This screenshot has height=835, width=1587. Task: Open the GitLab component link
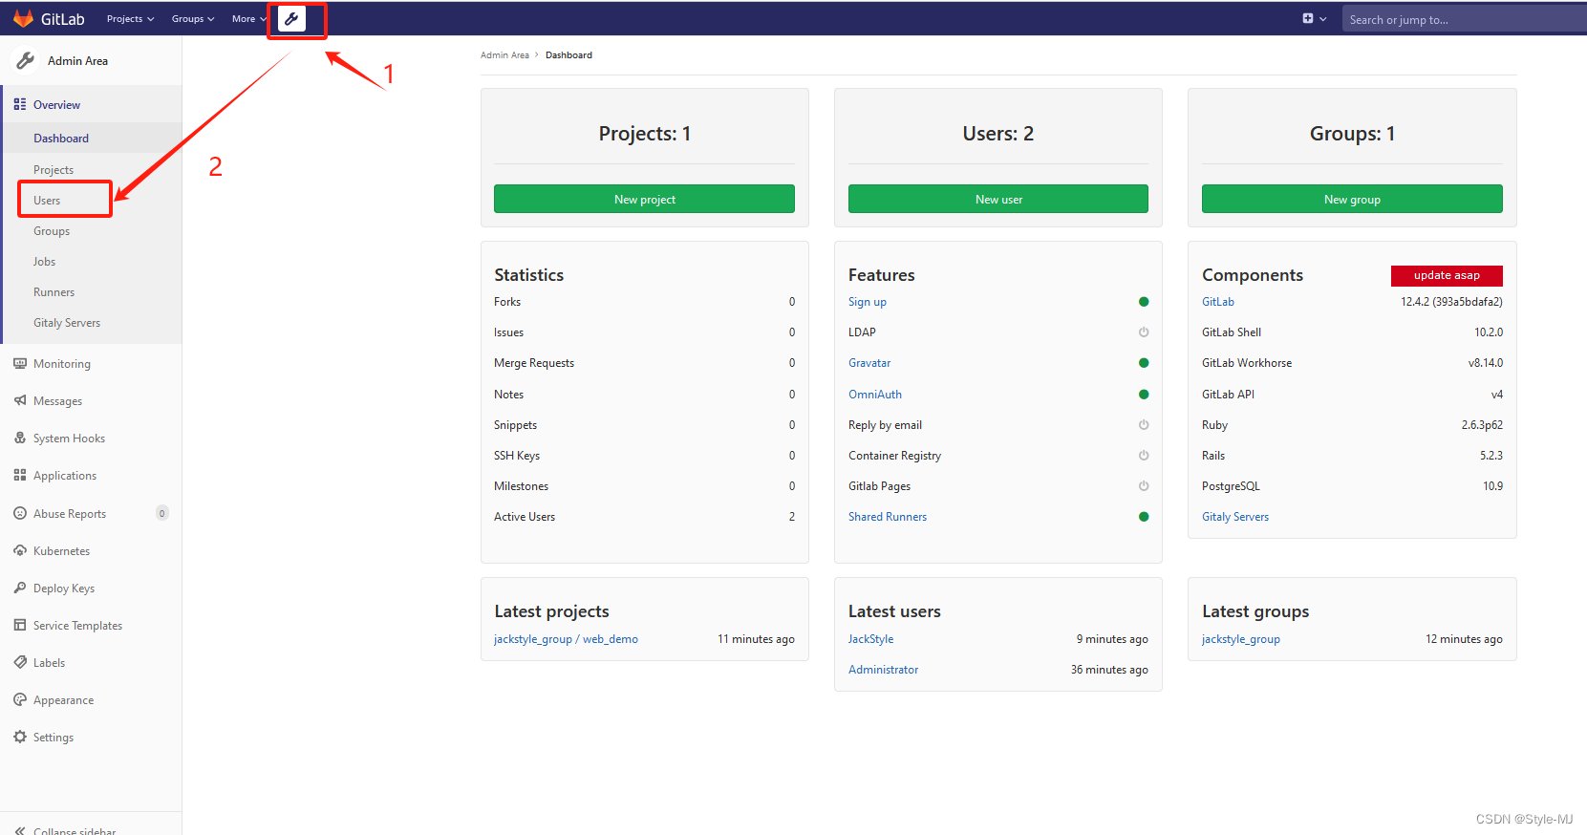(x=1218, y=302)
